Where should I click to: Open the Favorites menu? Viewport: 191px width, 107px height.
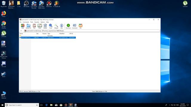point(37,22)
